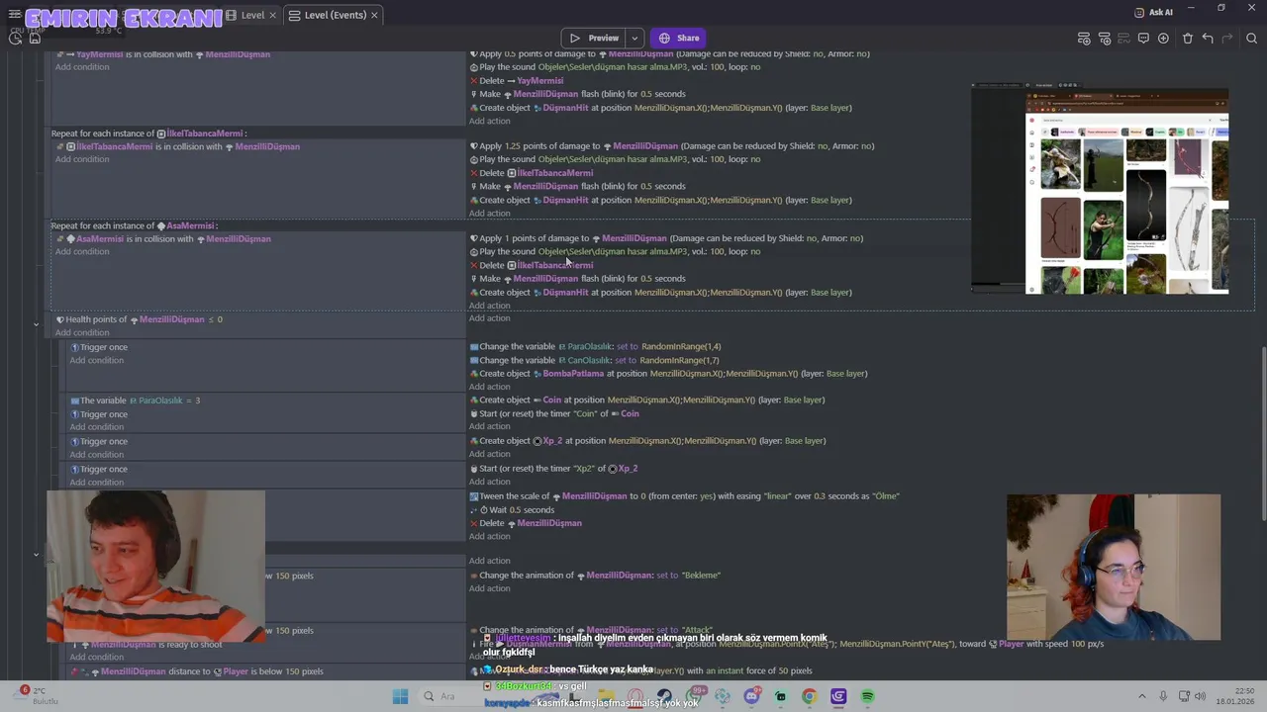Select the 'Tween the scale of MenzilliDüşman' action

click(684, 496)
